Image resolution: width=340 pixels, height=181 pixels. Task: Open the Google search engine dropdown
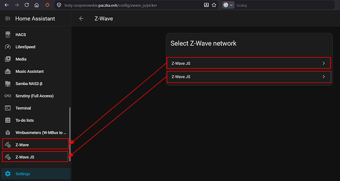coord(228,5)
